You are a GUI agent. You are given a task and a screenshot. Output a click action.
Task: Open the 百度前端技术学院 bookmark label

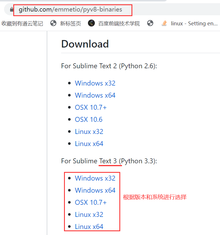[x=119, y=24]
